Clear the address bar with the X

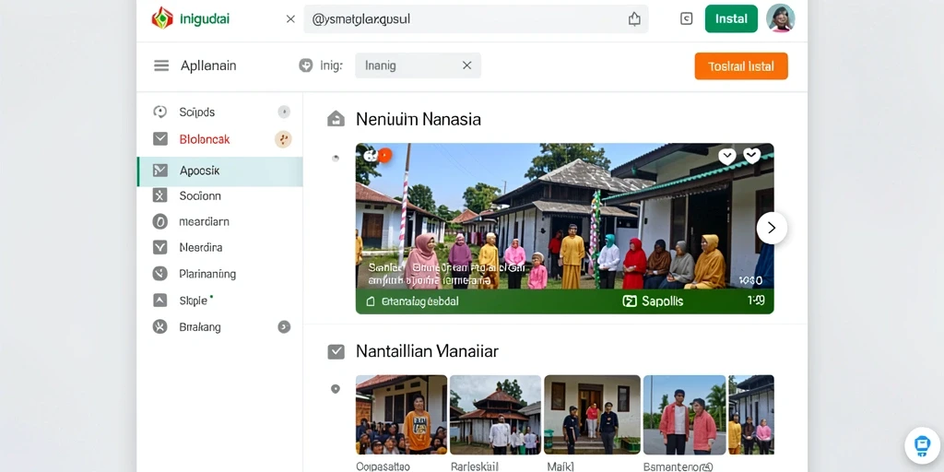(290, 18)
